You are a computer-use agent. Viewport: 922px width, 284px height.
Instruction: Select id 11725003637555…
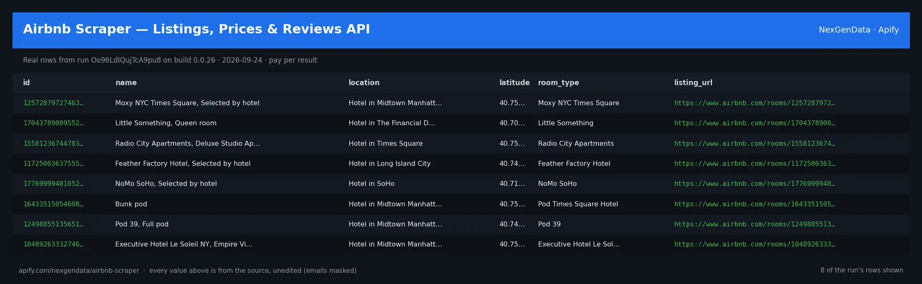53,163
